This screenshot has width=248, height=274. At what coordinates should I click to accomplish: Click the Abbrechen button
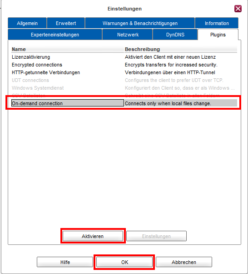(184, 262)
